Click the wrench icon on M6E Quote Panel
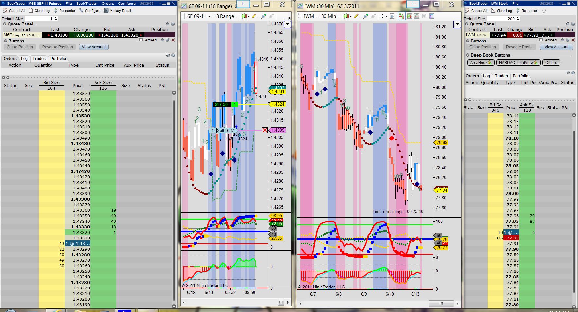The width and height of the screenshot is (578, 312). point(167,24)
